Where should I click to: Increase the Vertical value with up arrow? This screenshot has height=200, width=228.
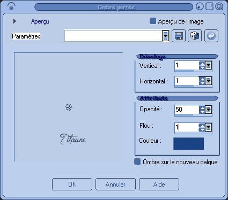202,64
